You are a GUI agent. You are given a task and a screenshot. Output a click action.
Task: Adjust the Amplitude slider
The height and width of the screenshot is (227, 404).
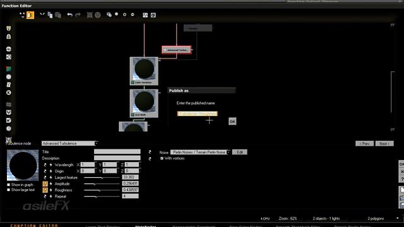pyautogui.click(x=102, y=183)
